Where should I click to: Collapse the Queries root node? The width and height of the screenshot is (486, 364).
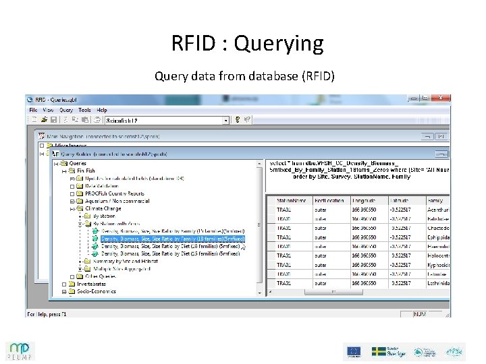(x=56, y=163)
